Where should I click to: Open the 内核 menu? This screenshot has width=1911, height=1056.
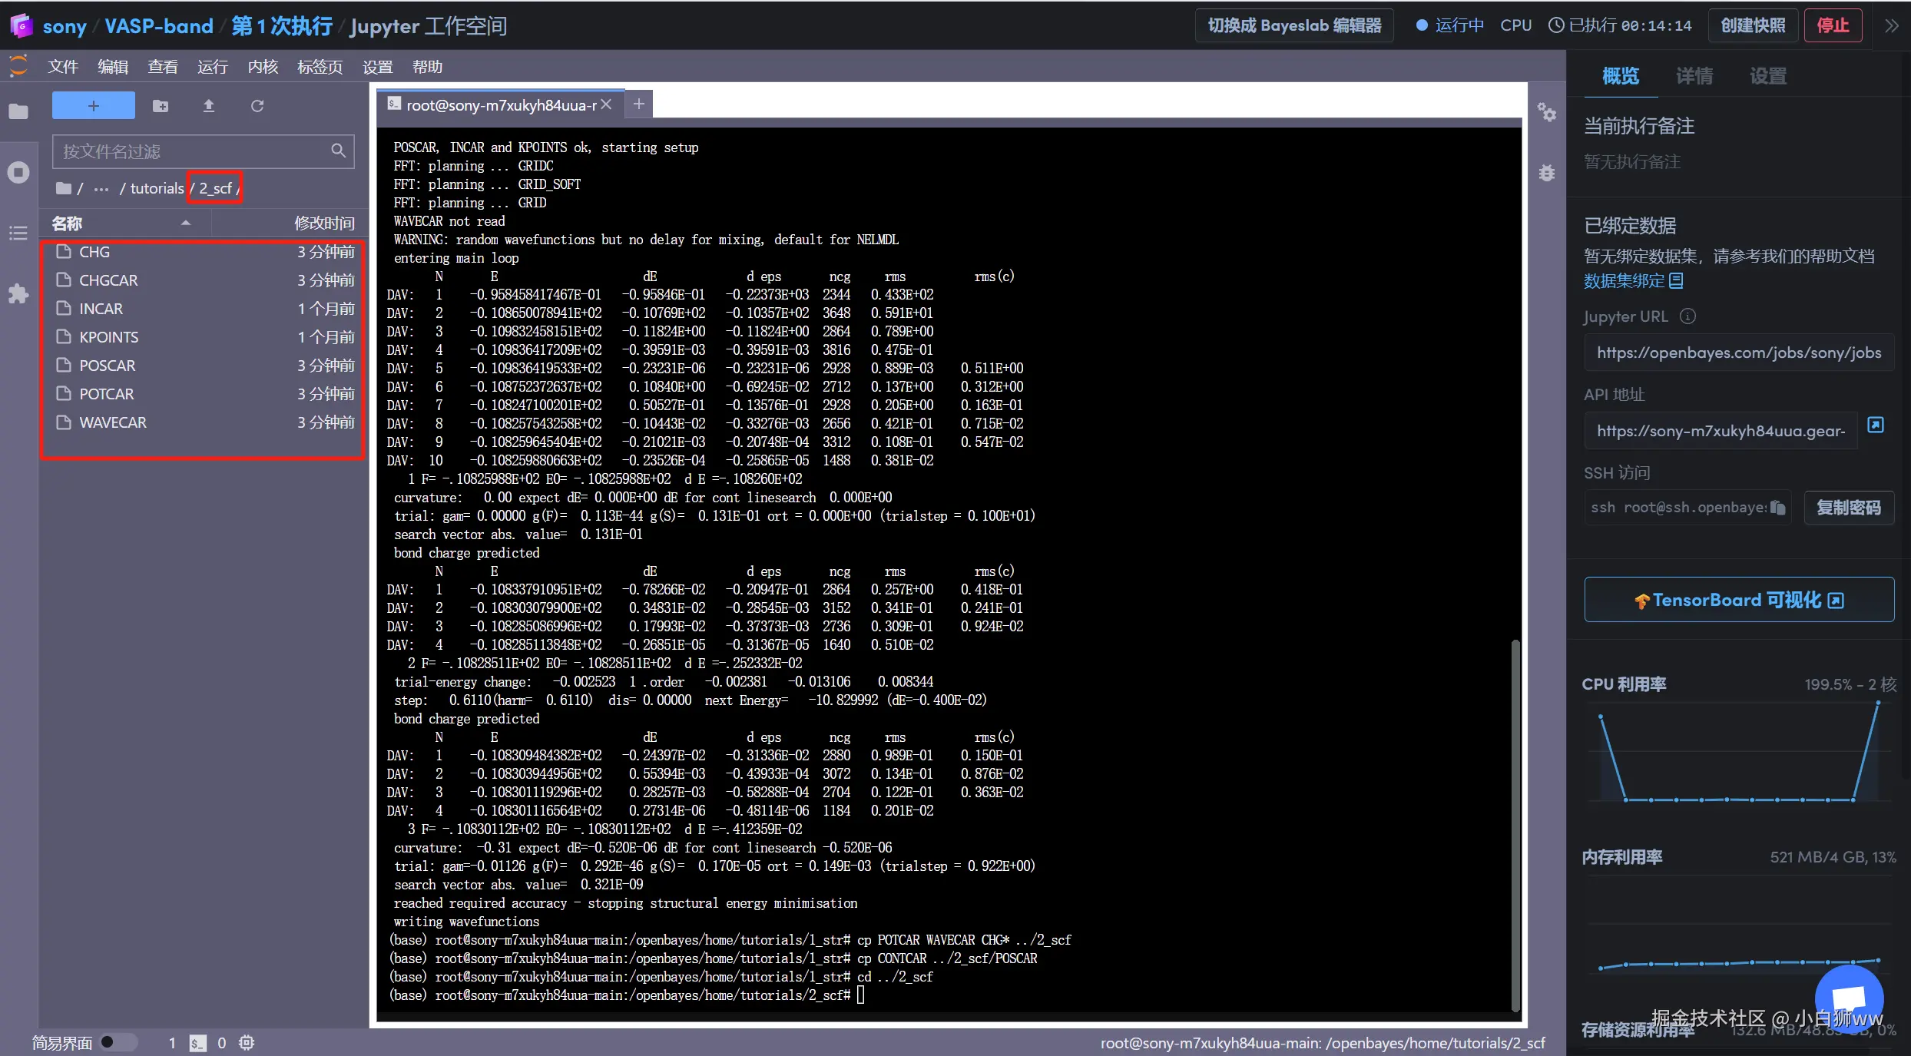coord(263,67)
